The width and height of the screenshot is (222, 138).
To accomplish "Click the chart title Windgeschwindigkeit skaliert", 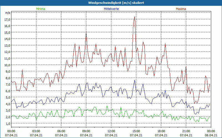I will click(116, 3).
